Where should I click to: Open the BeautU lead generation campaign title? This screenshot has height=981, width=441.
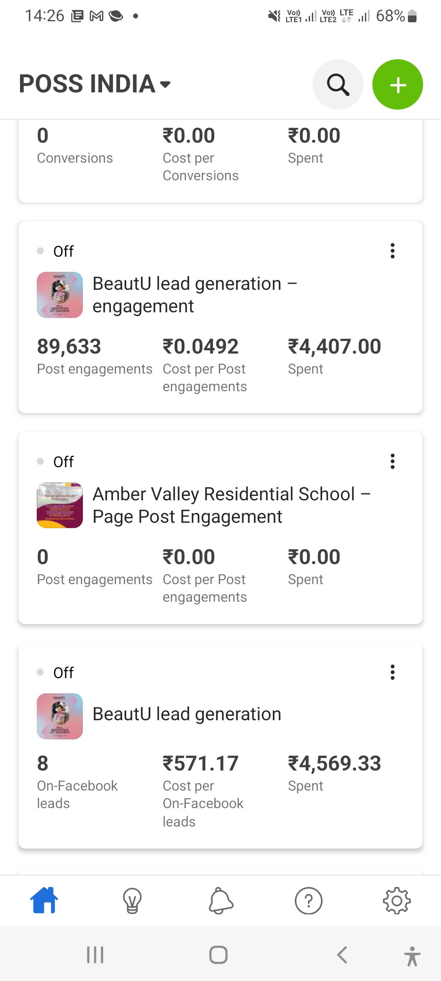tap(187, 714)
